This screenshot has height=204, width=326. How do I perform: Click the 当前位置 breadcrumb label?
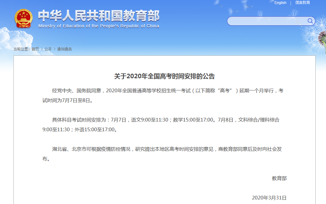click(x=21, y=49)
